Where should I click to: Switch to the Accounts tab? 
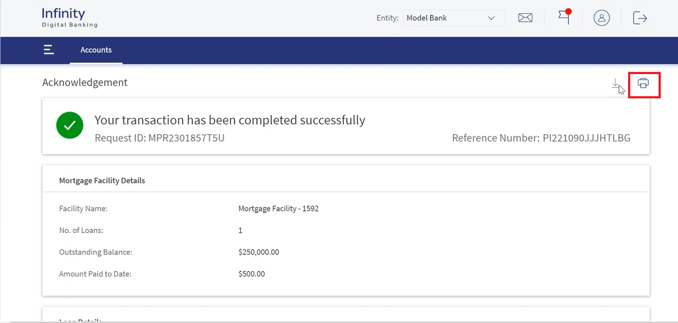click(96, 50)
